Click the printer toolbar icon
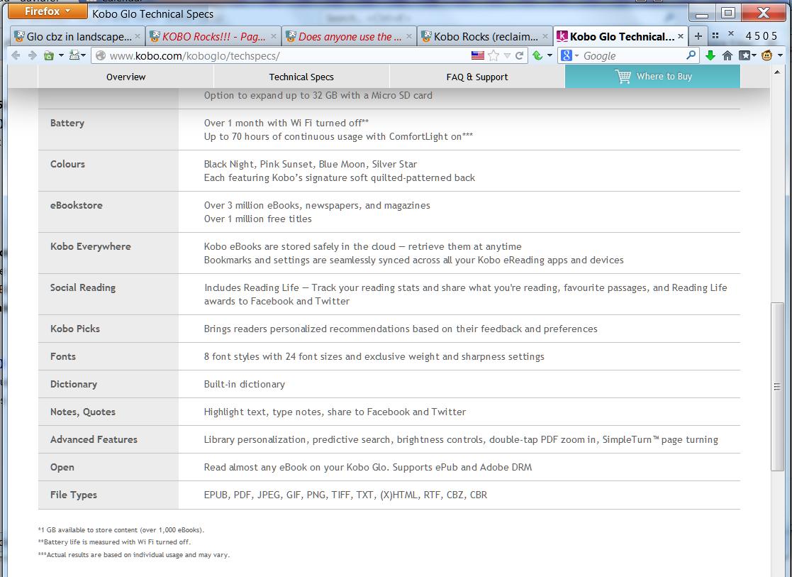792x577 pixels. [74, 55]
